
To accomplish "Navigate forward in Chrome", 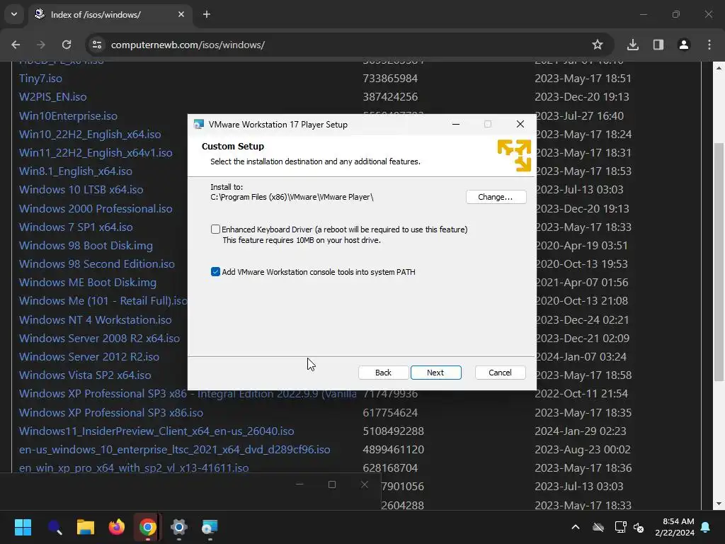I will [41, 45].
